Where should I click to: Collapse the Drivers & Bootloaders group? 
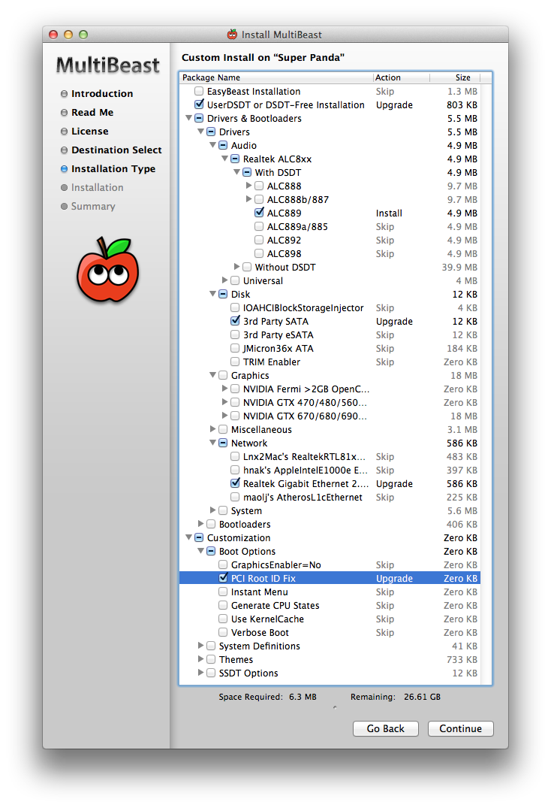click(x=189, y=118)
